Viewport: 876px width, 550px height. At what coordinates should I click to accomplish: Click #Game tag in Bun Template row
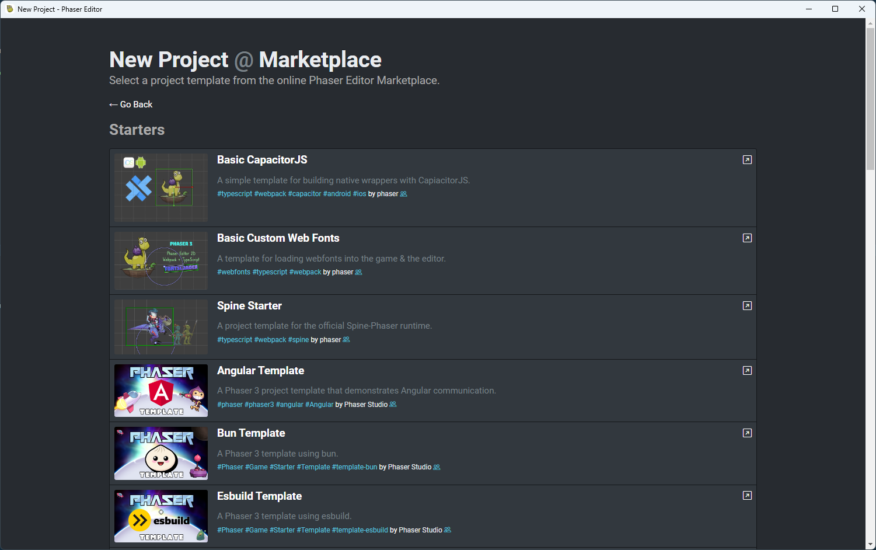pyautogui.click(x=256, y=467)
